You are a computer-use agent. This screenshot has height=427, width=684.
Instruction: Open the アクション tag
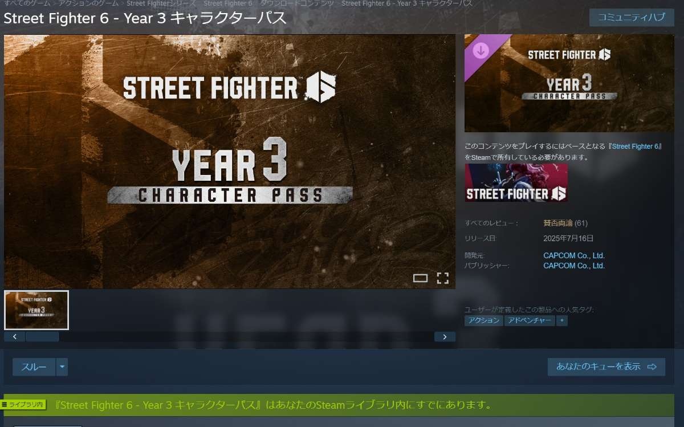(x=483, y=320)
